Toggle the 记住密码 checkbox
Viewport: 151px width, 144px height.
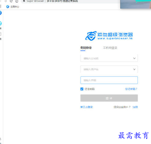coord(82,89)
